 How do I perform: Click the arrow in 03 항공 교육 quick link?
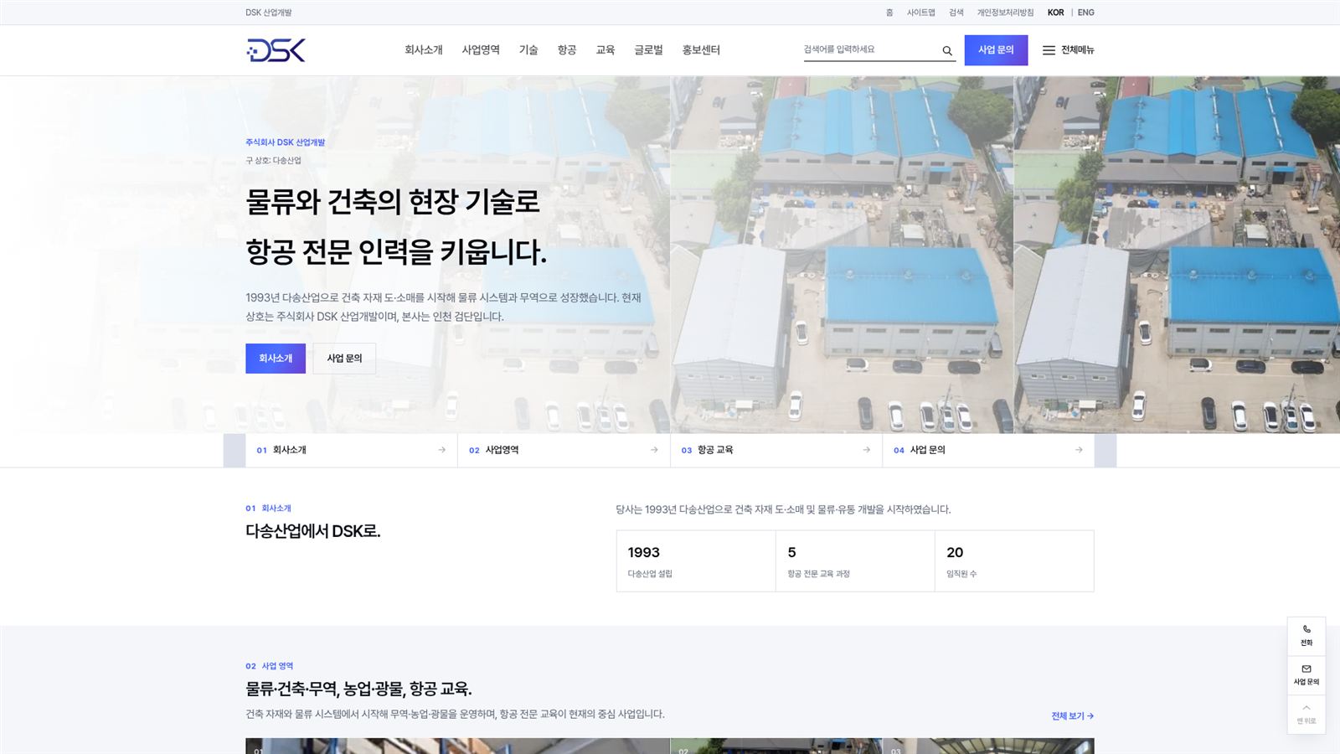(x=866, y=450)
